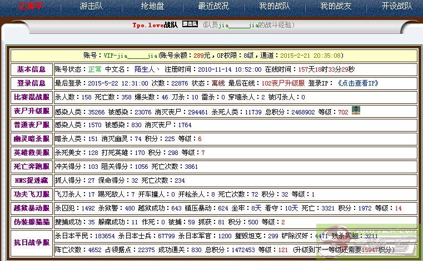This screenshot has width=423, height=261.
Task: Click 开设战队 in the top navigation
Action: click(x=397, y=6)
